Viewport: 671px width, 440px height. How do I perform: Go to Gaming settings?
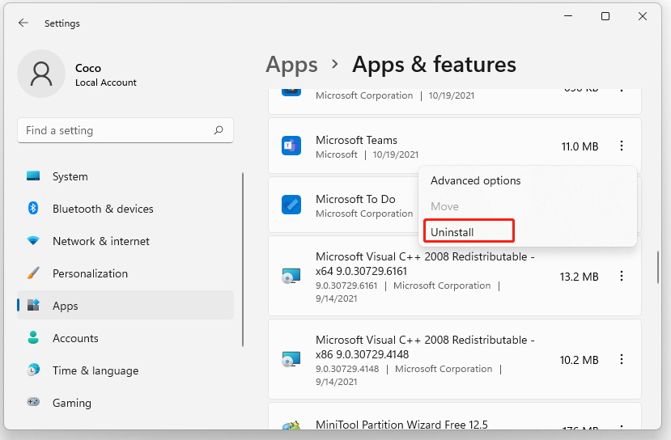tap(71, 403)
